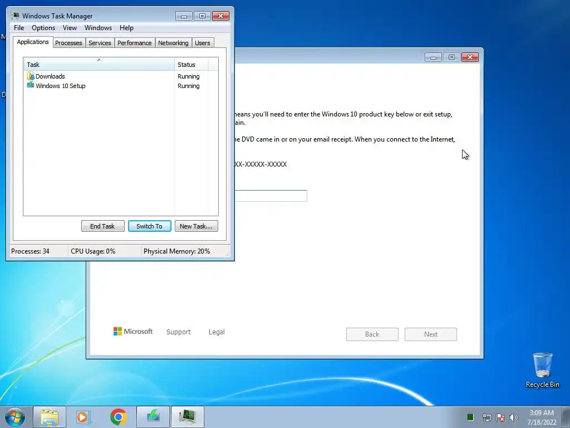Click the Task Manager title bar icon

pyautogui.click(x=15, y=16)
